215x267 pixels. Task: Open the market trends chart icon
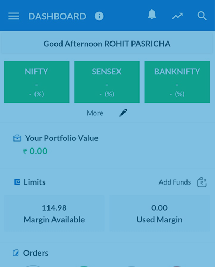click(177, 16)
